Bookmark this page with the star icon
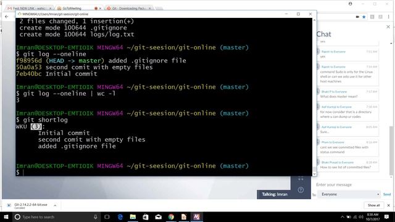395x222 pixels. [x=364, y=17]
